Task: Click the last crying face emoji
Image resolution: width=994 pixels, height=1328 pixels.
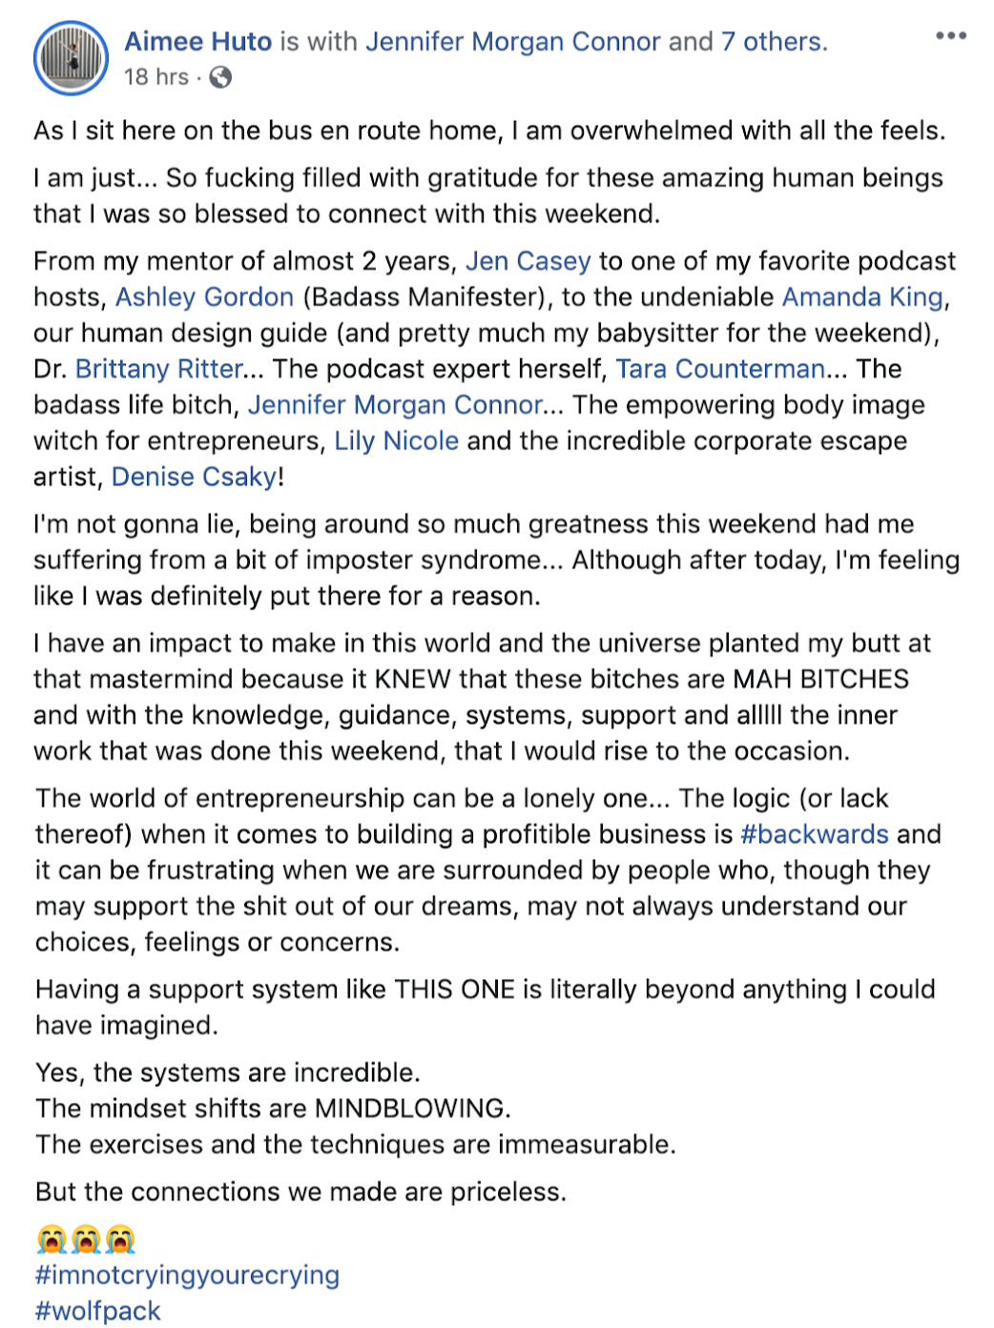Action: click(120, 1239)
